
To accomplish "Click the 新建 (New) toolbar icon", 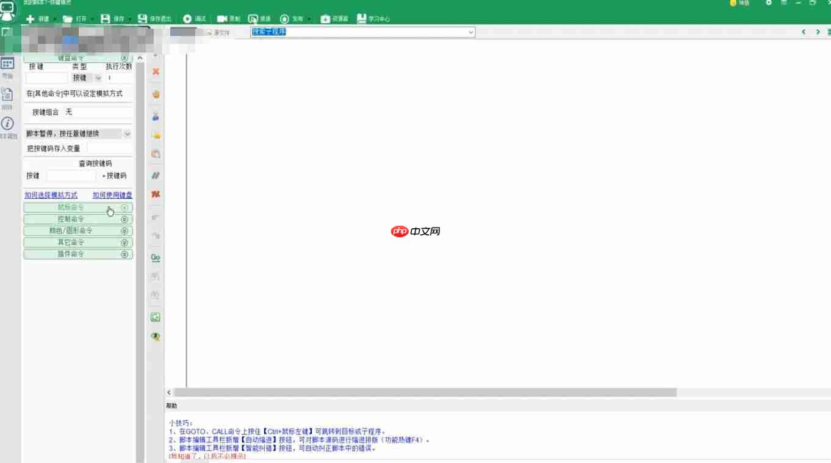I will click(x=31, y=19).
